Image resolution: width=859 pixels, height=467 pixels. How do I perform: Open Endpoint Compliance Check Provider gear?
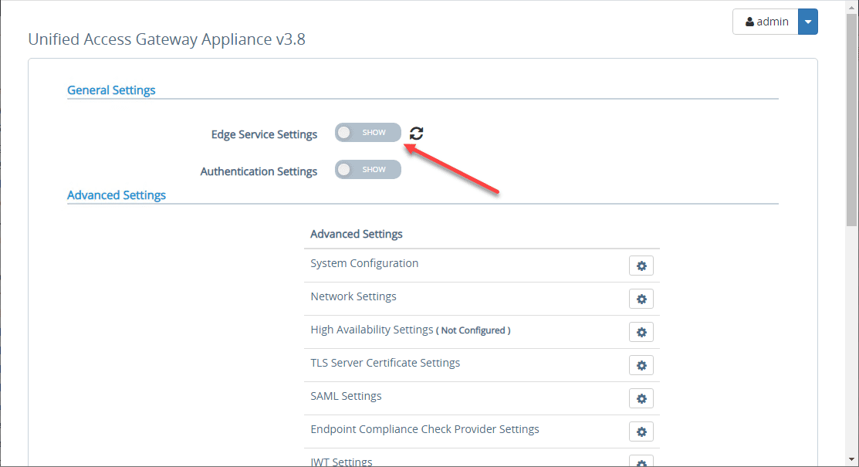pos(641,431)
